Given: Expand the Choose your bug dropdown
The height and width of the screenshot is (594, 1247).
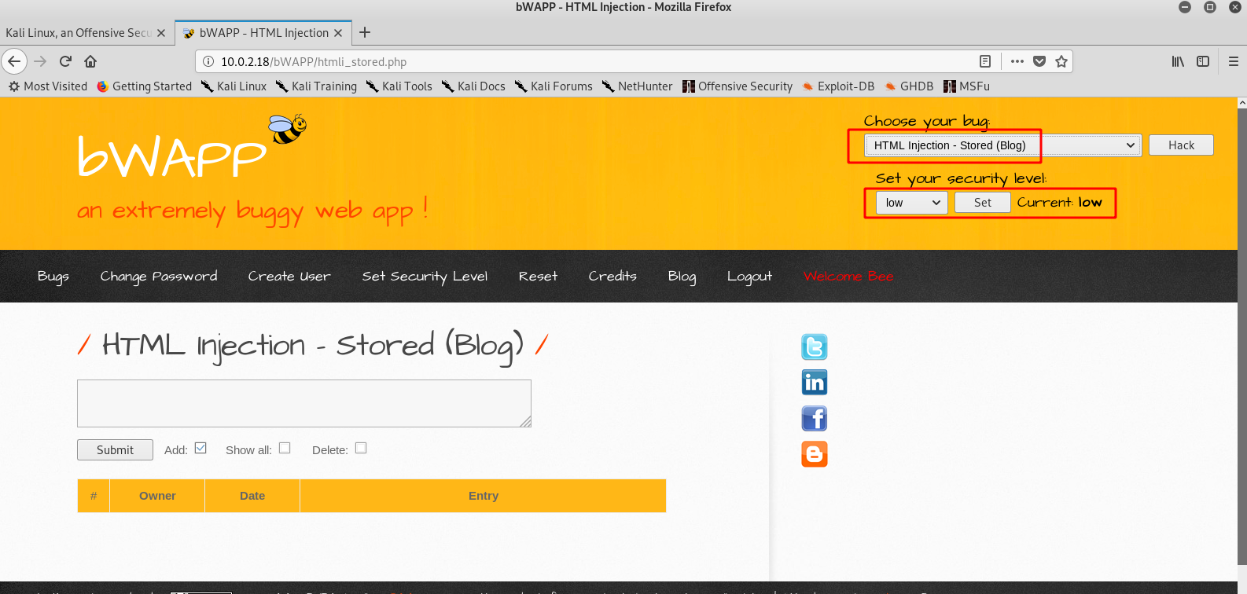Looking at the screenshot, I should point(1002,145).
